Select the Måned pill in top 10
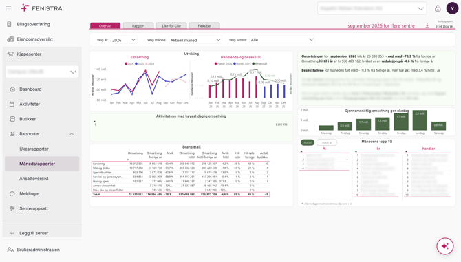This screenshot has width=461, height=262. [308, 143]
